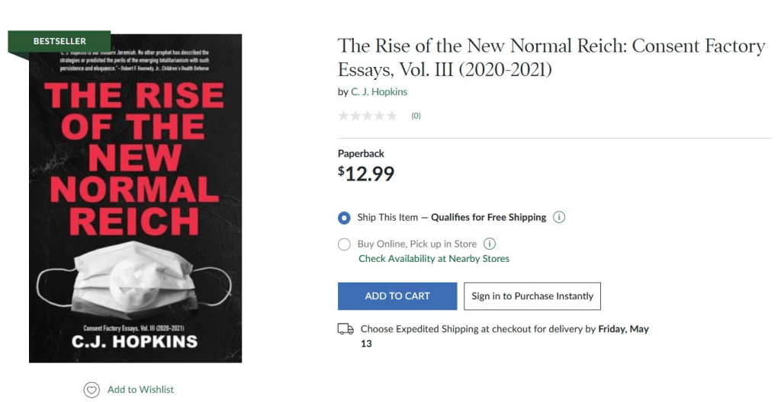781x402 pixels.
Task: Click the green Bestseller badge
Action: click(59, 41)
